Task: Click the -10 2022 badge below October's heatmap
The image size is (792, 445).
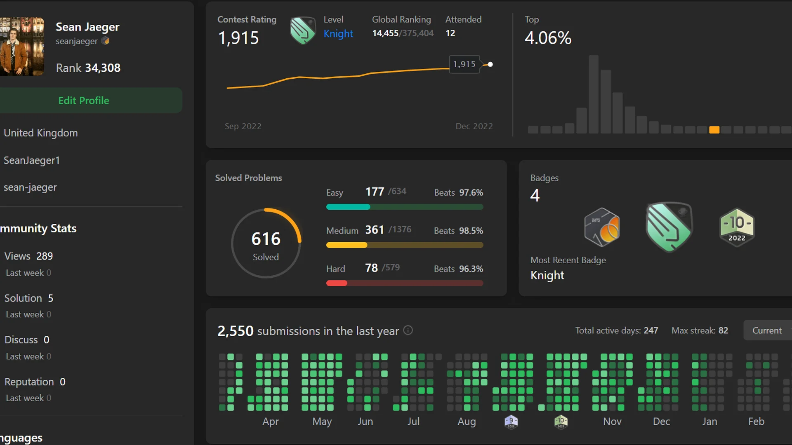Action: pyautogui.click(x=561, y=421)
